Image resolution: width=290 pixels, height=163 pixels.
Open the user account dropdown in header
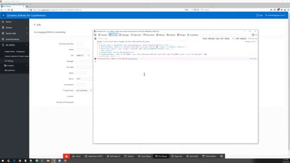tap(275, 15)
